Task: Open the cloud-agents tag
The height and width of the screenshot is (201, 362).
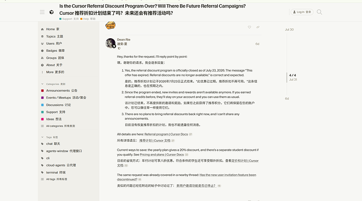Action: pyautogui.click(x=69, y=165)
